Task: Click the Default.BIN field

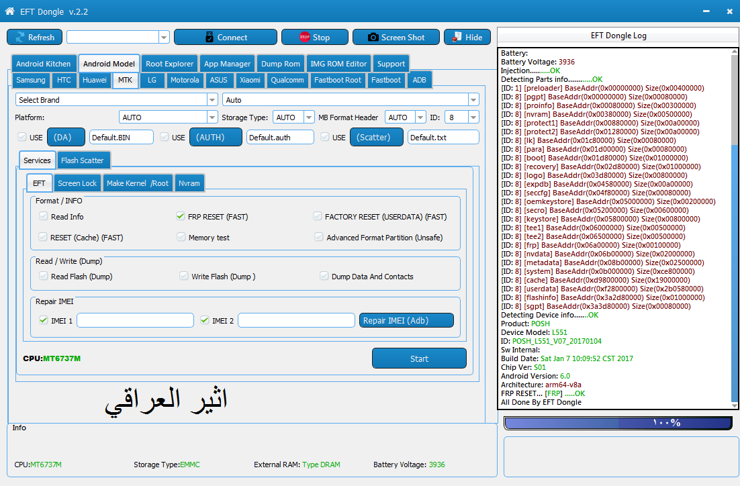Action: click(122, 138)
